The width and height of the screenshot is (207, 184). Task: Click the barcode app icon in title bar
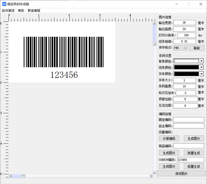[x=4, y=4]
